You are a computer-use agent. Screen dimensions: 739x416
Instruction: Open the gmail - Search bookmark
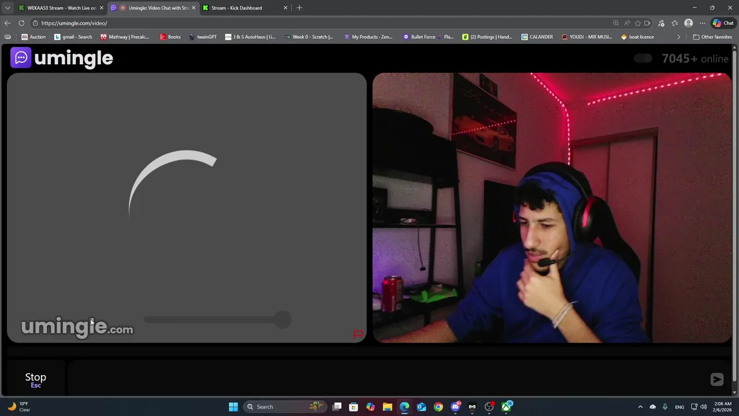73,37
